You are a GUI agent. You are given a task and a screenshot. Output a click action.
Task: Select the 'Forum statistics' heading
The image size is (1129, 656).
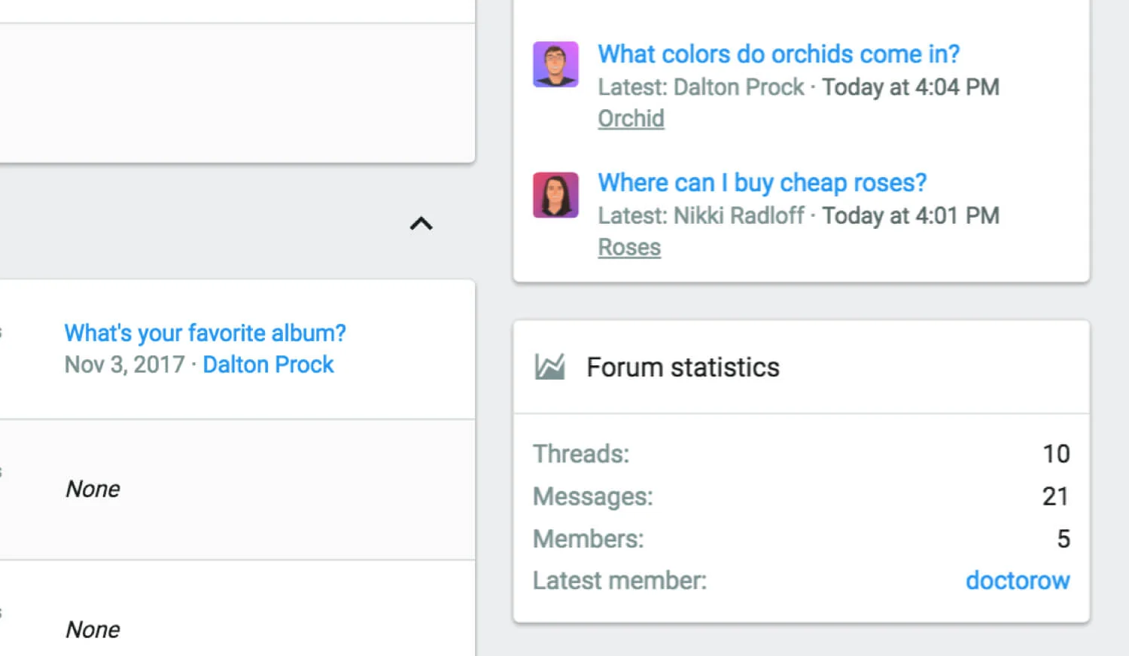click(683, 368)
